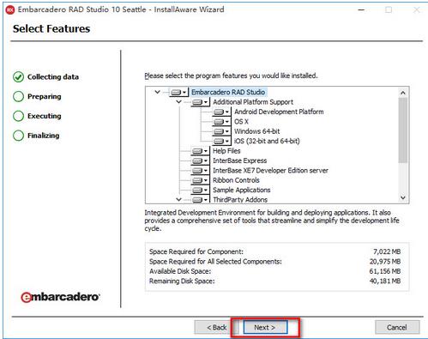
Task: Click the Next > button
Action: coord(265,327)
